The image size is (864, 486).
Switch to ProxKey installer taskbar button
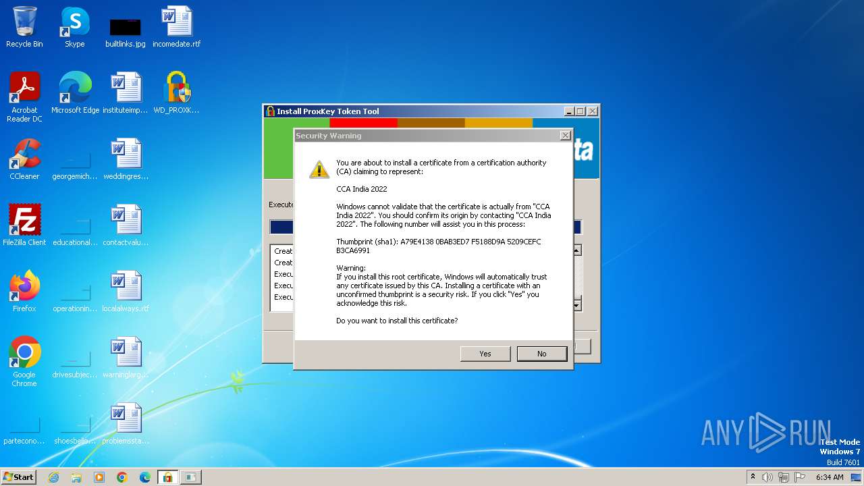(x=167, y=477)
